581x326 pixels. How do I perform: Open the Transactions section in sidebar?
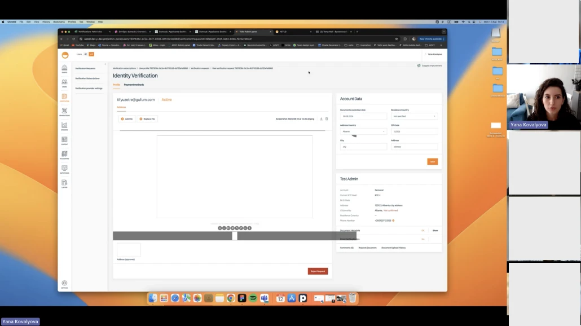64,112
